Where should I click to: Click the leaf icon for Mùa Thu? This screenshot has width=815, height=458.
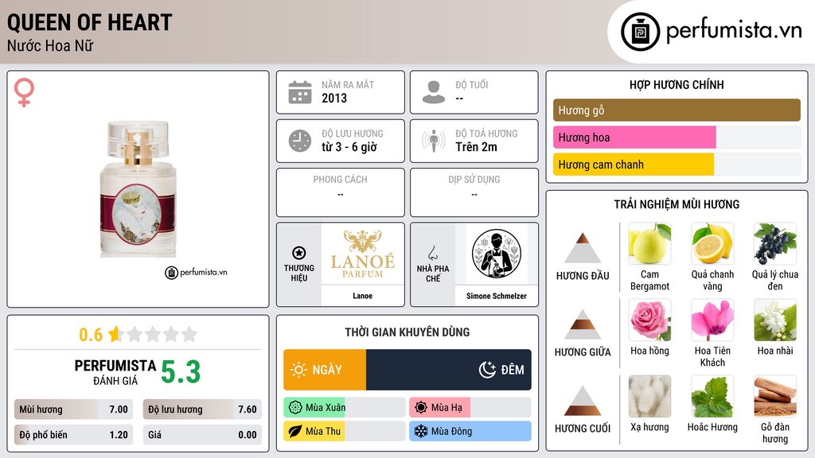tap(295, 431)
